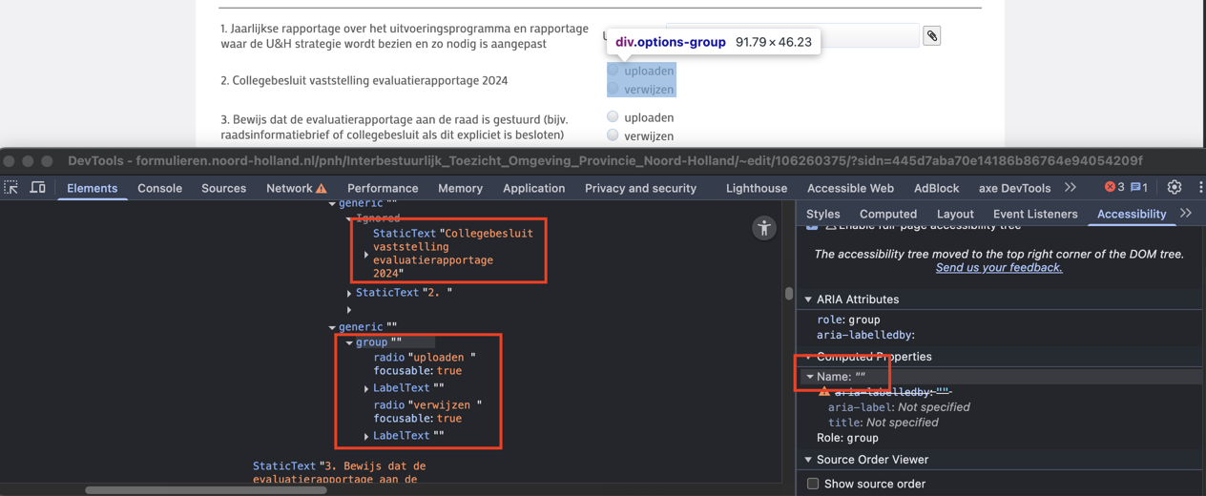Screen dimensions: 1206x496
Task: Open the Computed styles tab
Action: [x=887, y=214]
